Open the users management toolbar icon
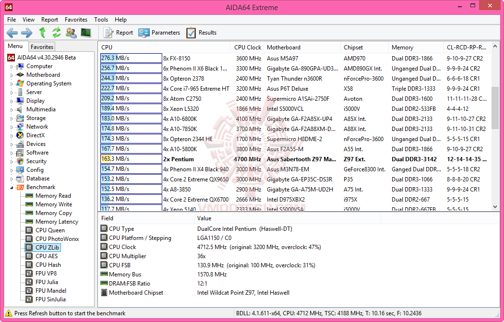The image size is (504, 322). point(71,33)
